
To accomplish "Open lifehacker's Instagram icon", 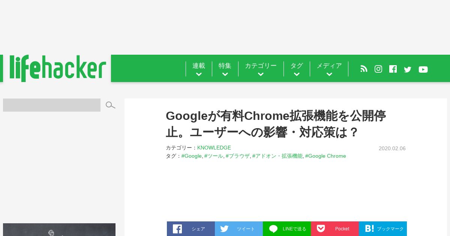I will (378, 69).
